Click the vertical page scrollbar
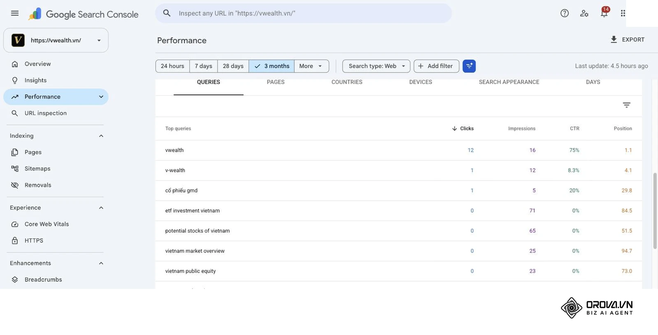Viewport: 658px width, 335px height. (x=655, y=211)
